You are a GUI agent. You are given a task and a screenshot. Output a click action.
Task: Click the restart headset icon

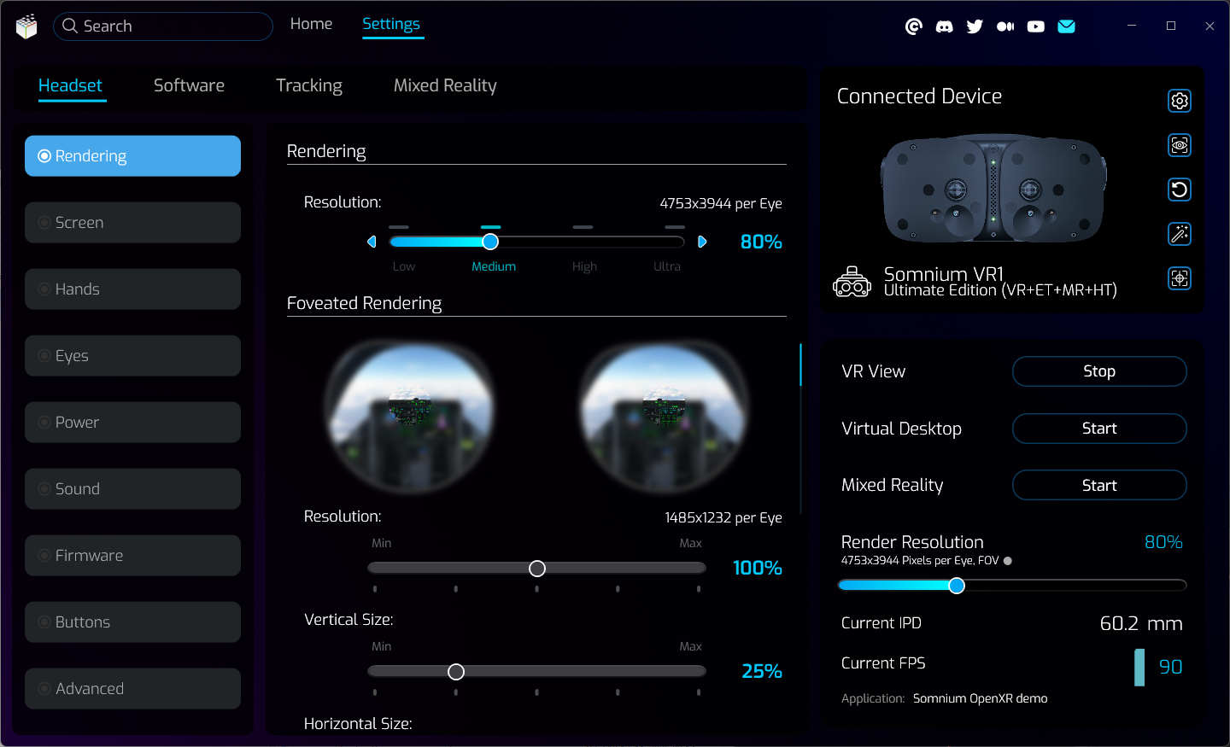(1180, 190)
